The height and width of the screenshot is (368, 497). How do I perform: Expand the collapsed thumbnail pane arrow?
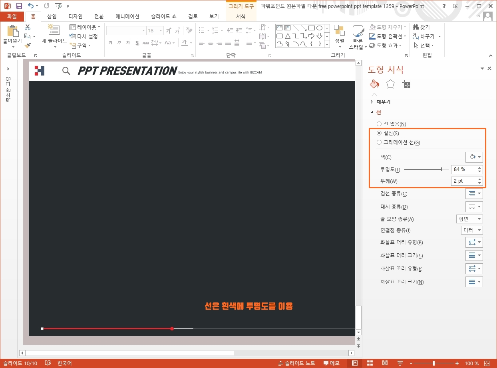pyautogui.click(x=8, y=69)
